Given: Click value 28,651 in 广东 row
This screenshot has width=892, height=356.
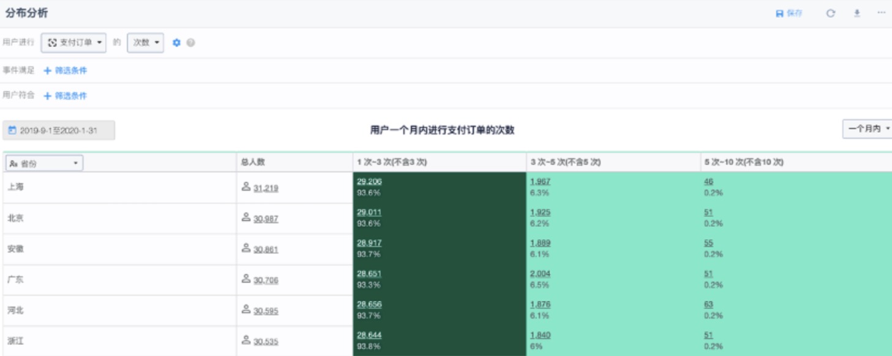Looking at the screenshot, I should (x=369, y=273).
